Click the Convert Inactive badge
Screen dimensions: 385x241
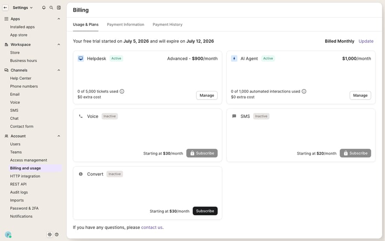coord(115,174)
